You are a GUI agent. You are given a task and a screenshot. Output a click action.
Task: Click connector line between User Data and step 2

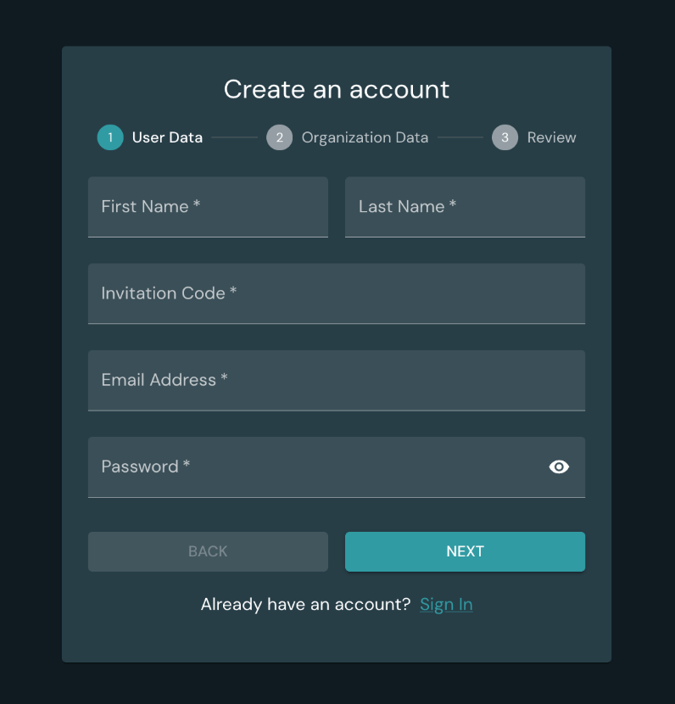(235, 137)
